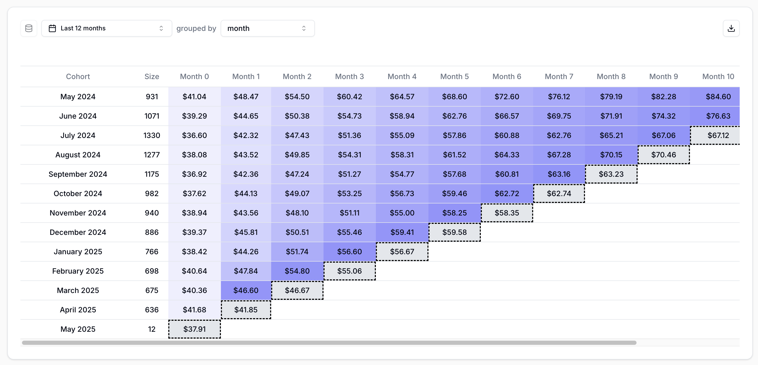Click the horizontal table scrollbar
Screen dimensions: 758x365
(329, 343)
